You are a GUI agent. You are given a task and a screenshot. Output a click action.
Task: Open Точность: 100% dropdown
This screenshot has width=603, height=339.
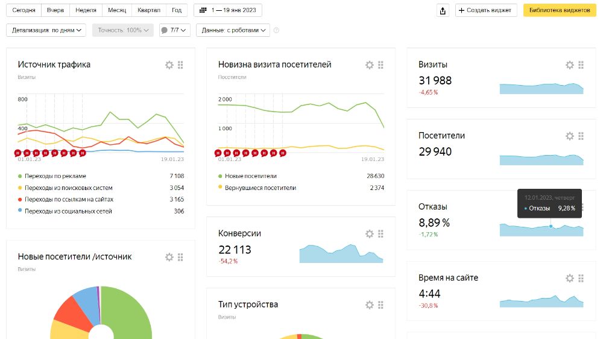122,30
